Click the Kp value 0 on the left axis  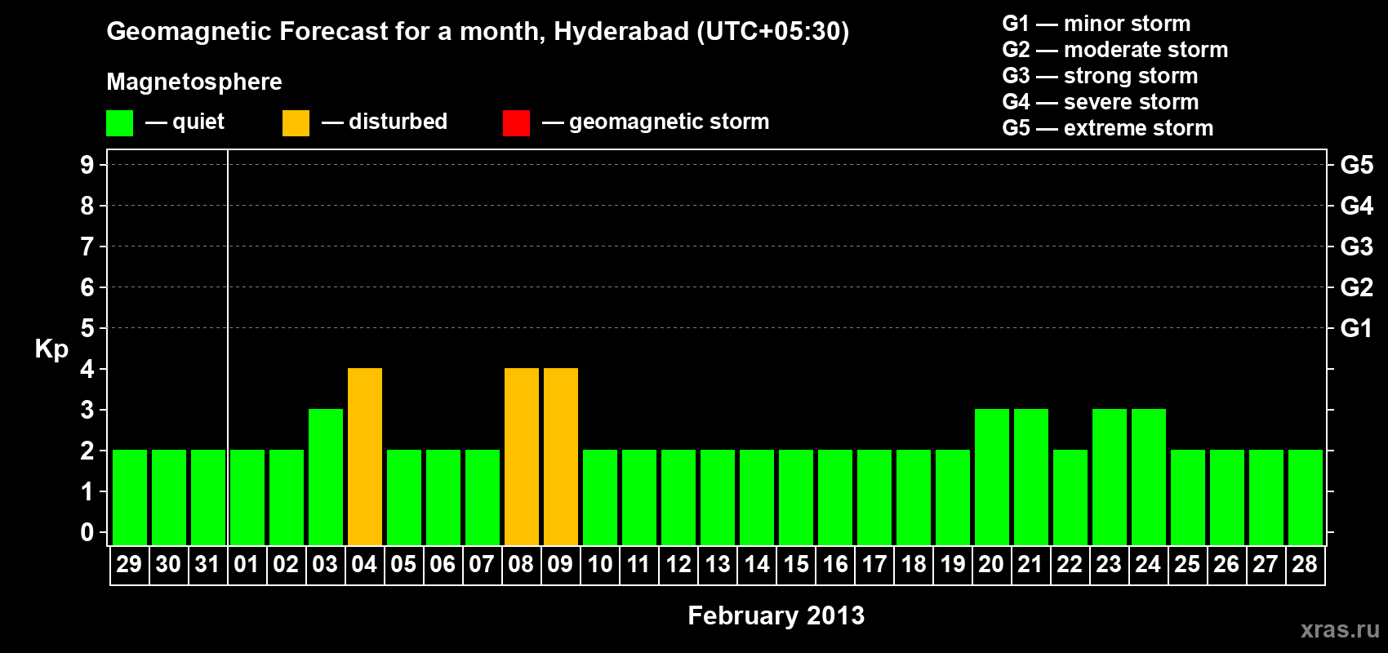[87, 532]
